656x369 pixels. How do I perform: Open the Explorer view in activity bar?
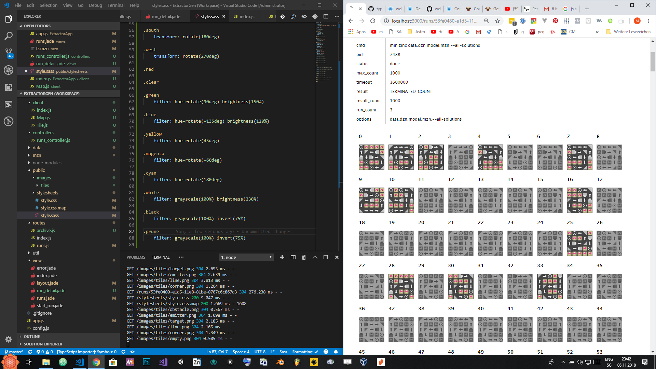point(9,18)
